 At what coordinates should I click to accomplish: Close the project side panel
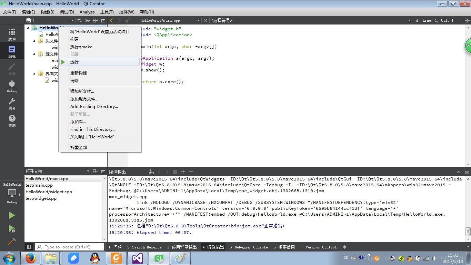point(103,20)
